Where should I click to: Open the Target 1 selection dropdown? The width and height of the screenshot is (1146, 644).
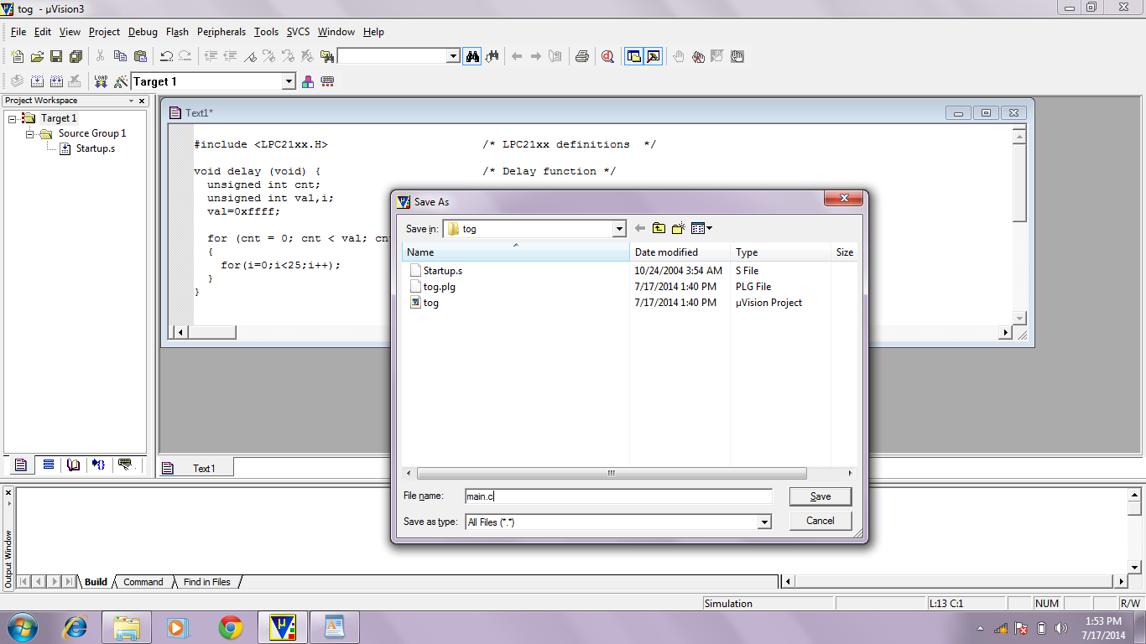[289, 81]
